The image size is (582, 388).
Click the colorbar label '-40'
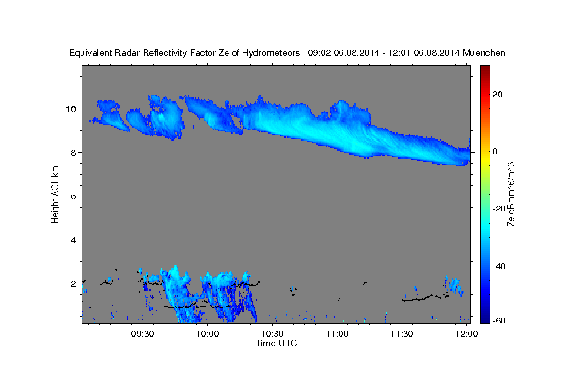pos(499,266)
